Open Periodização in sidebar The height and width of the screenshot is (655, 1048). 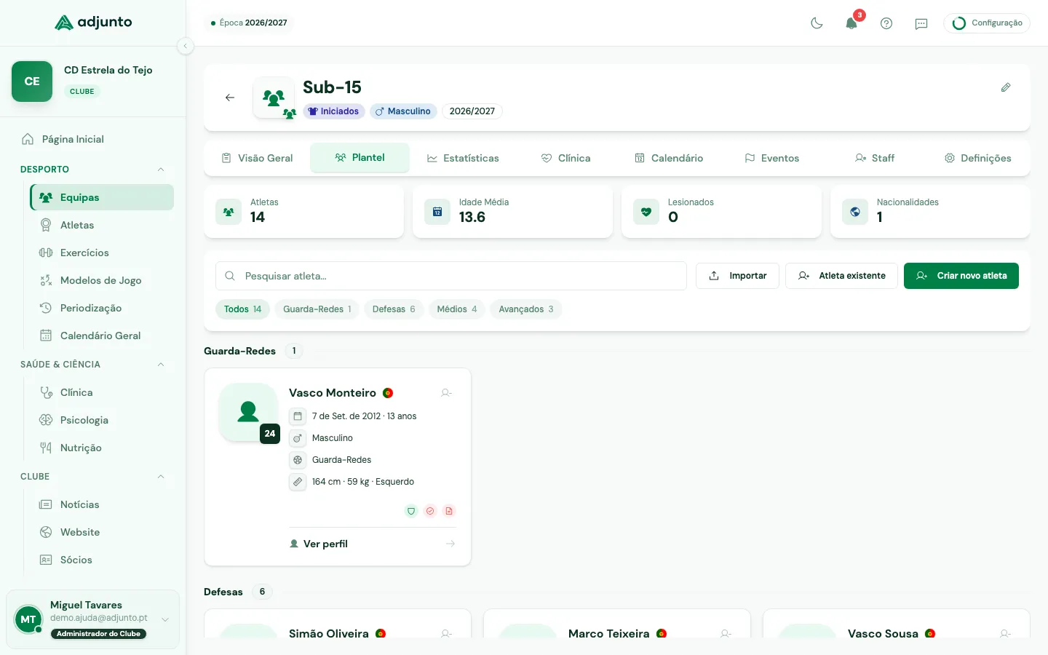102,308
